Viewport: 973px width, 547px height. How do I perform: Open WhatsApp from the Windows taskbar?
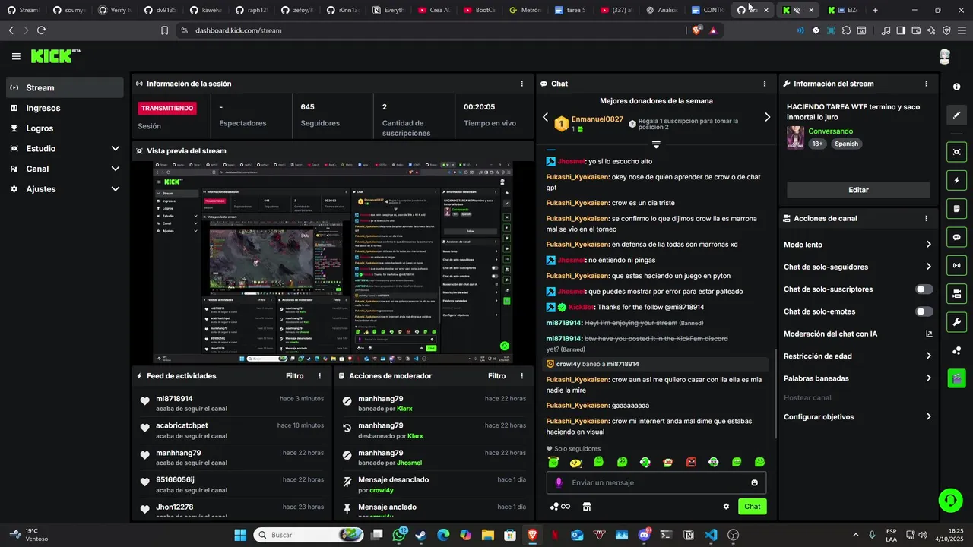(400, 535)
